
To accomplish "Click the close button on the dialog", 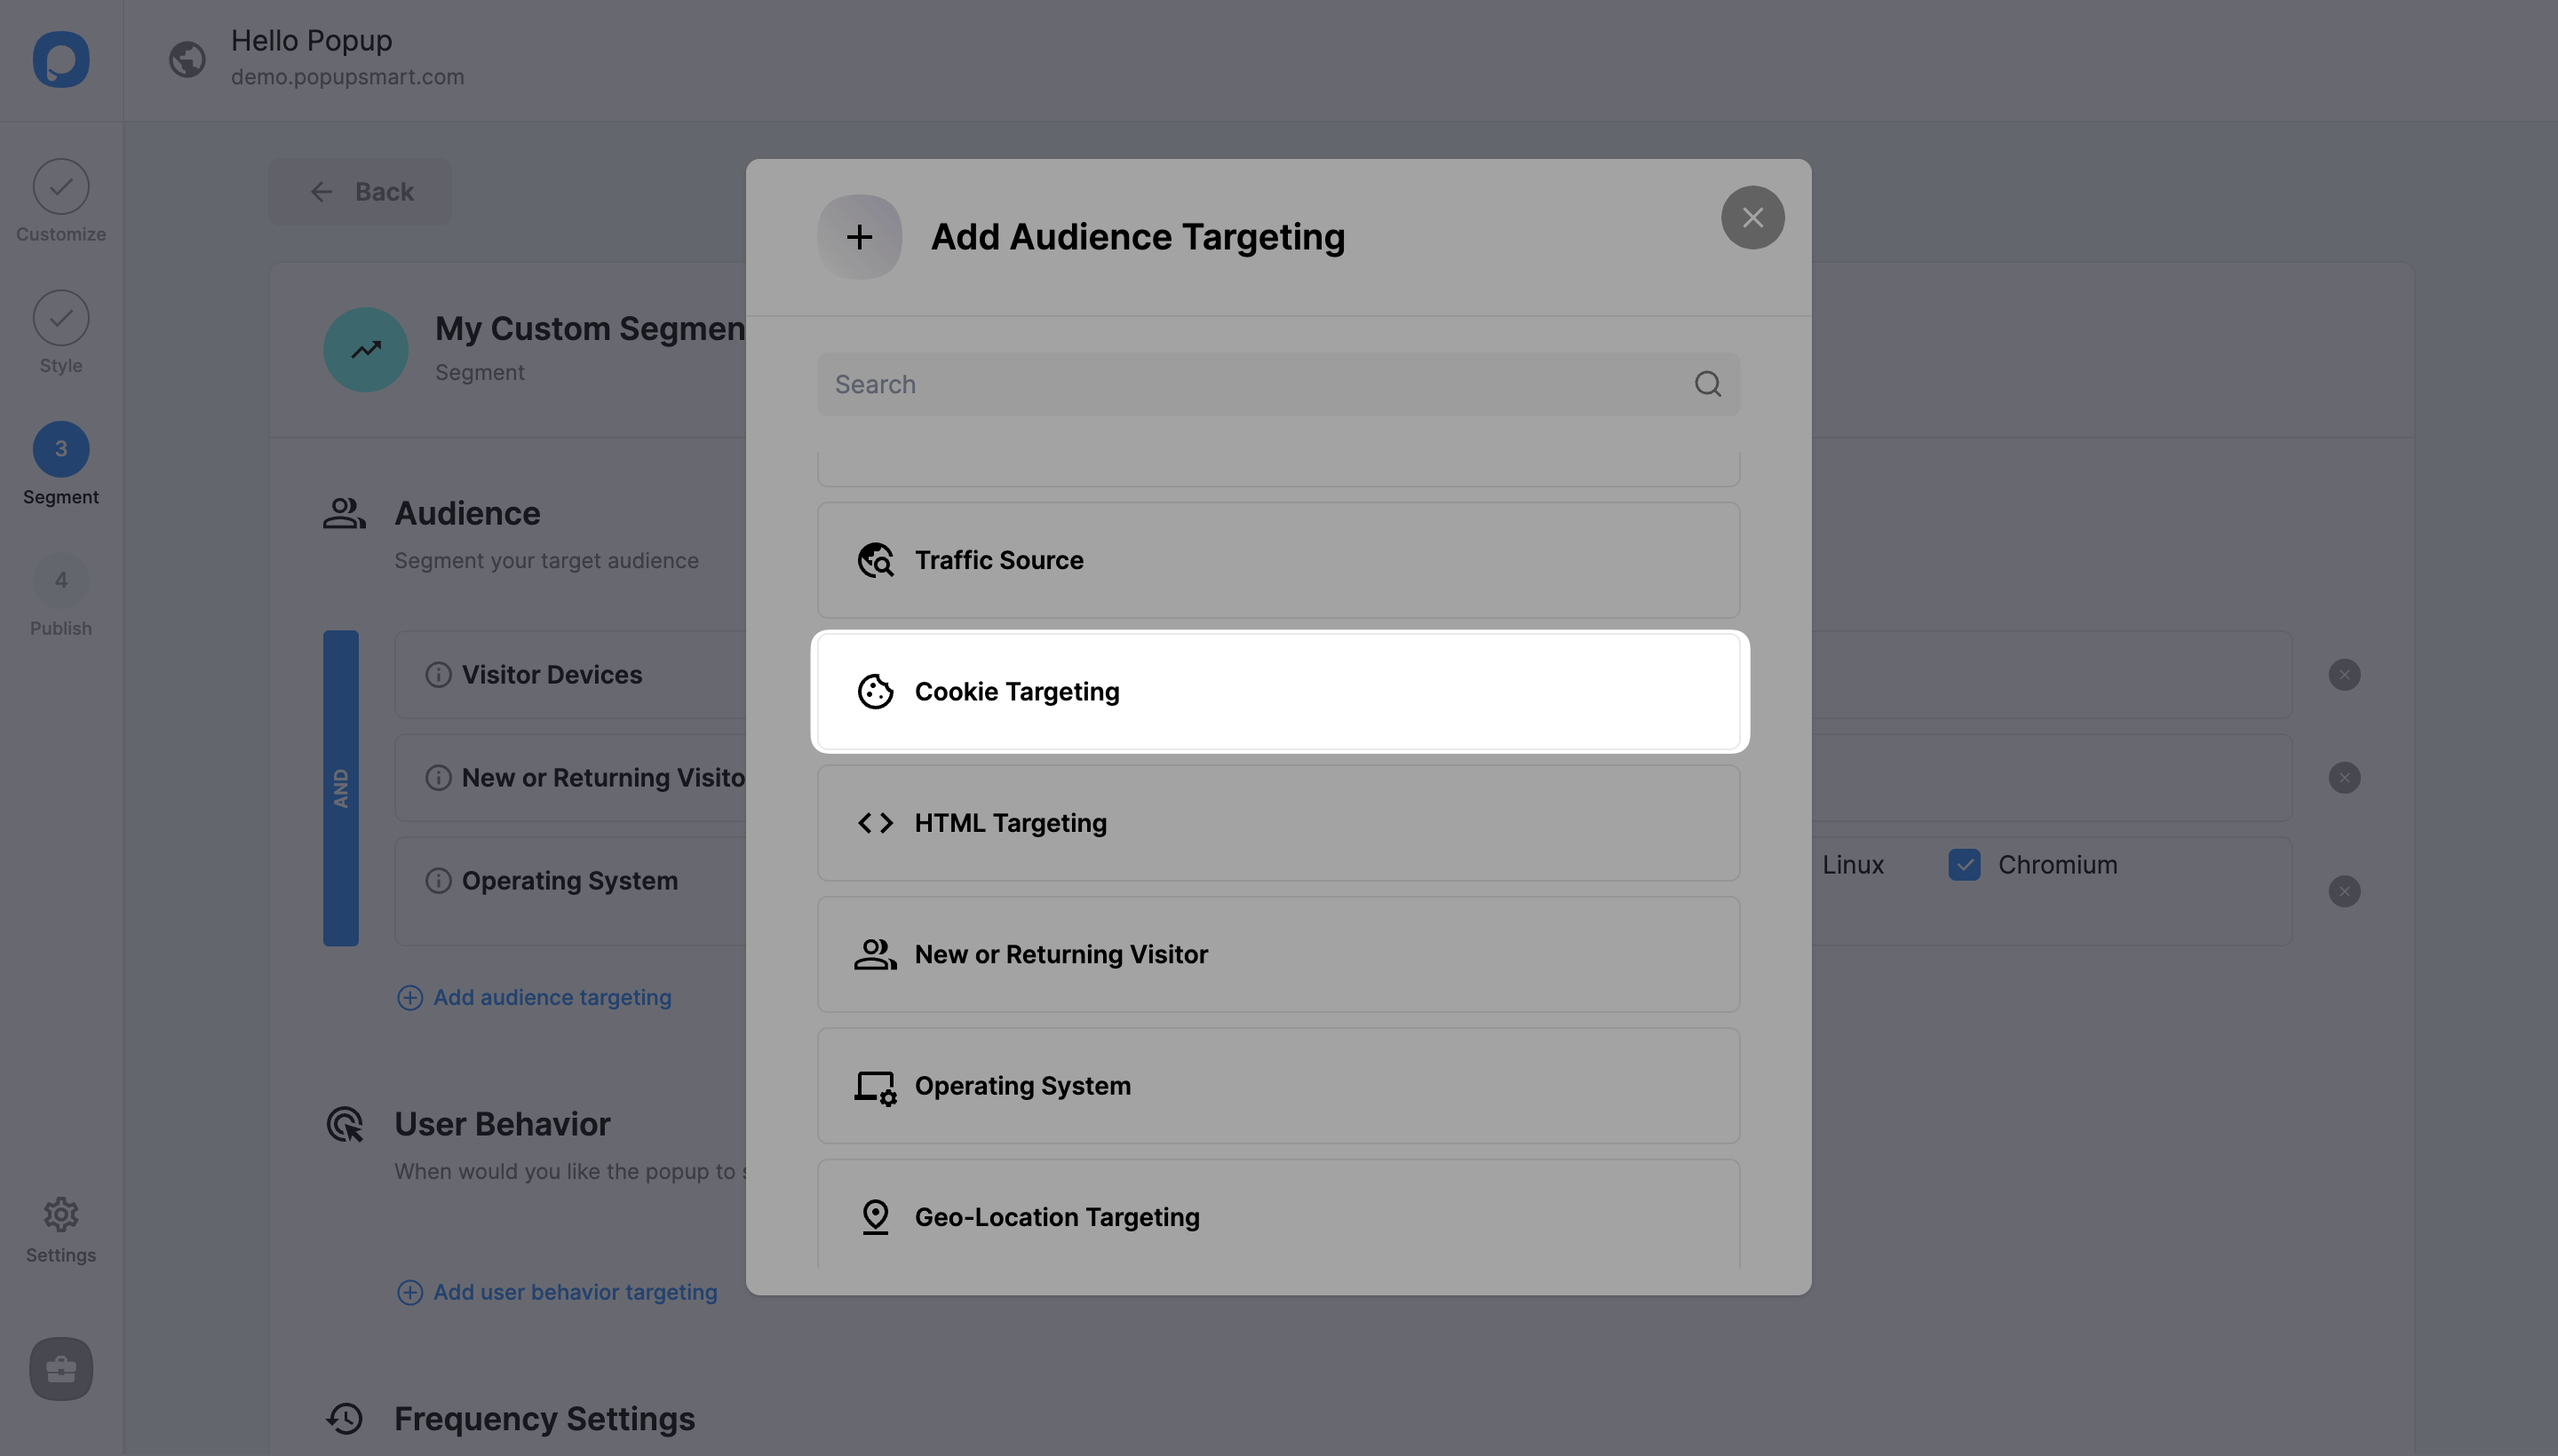I will pyautogui.click(x=1752, y=216).
